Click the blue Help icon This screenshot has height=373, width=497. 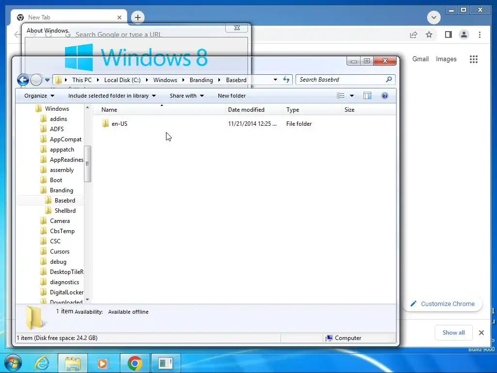385,96
